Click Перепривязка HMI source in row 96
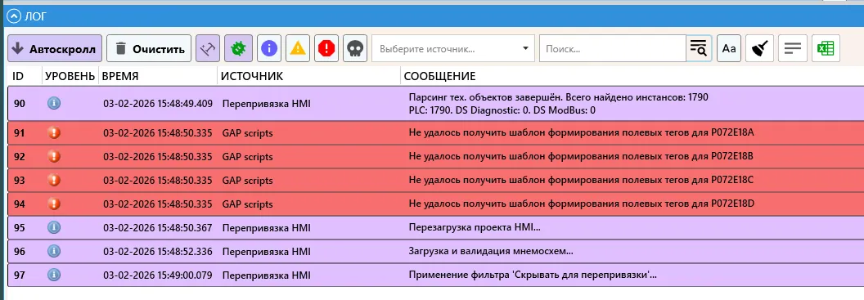This screenshot has height=300, width=864. [267, 252]
